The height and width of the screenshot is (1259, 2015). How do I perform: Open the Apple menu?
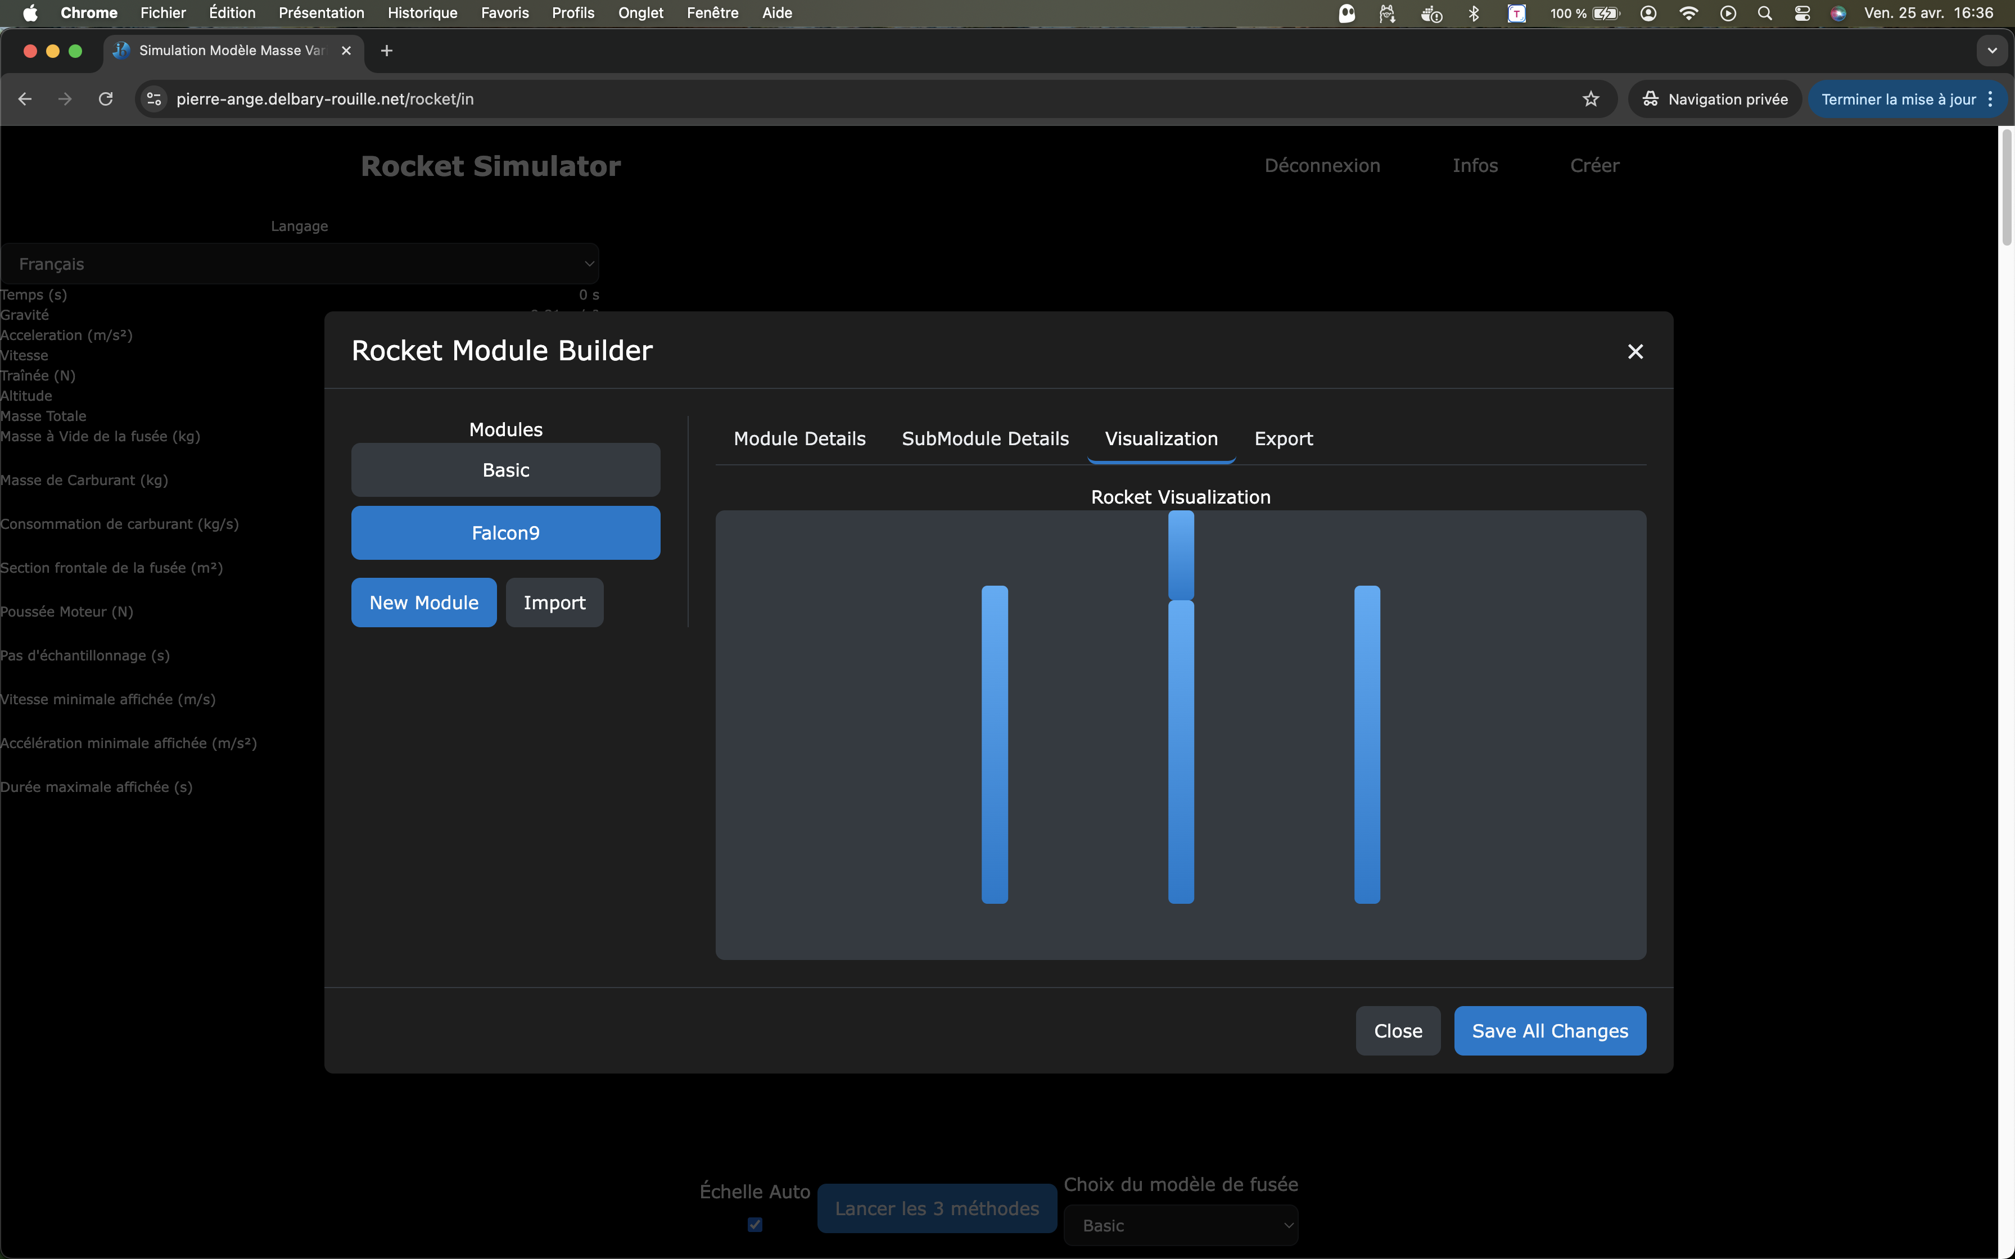coord(30,12)
